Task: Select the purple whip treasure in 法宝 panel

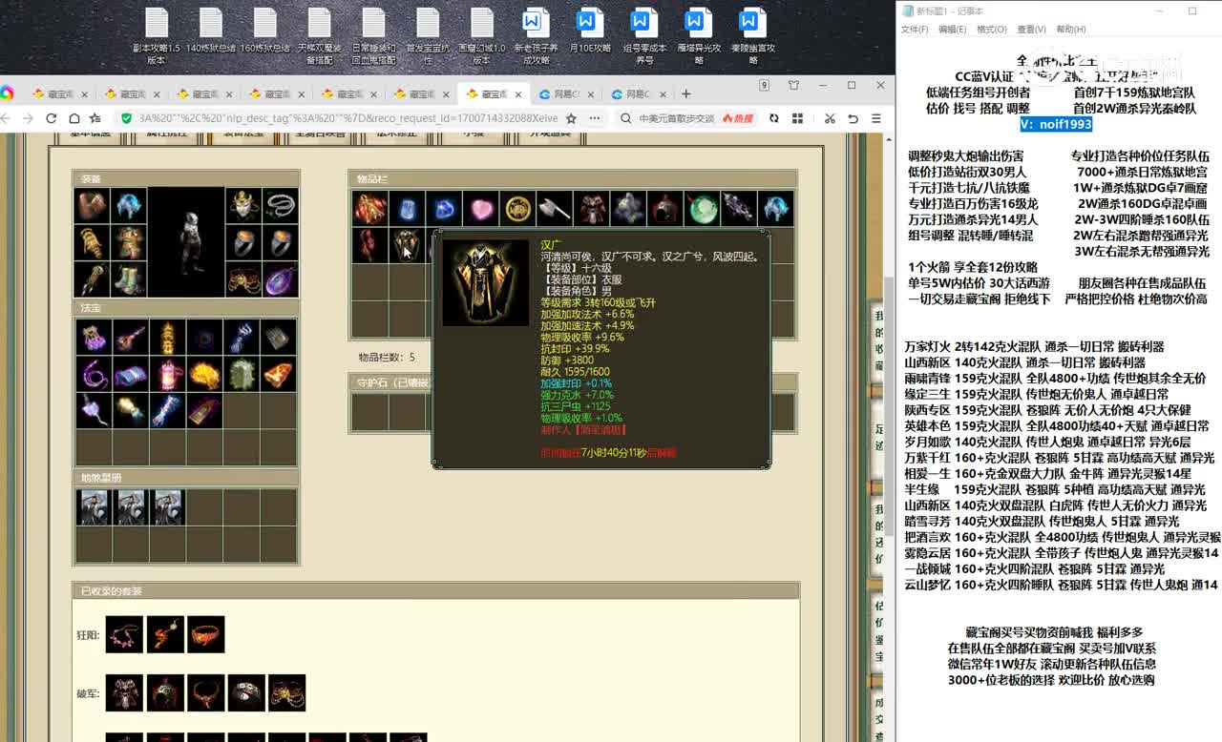Action: coord(94,375)
